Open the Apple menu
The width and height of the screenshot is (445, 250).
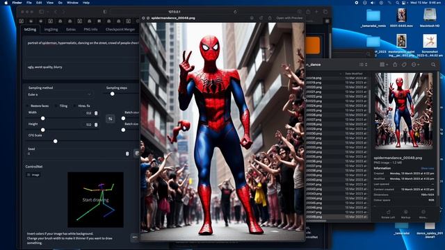[x=6, y=3]
